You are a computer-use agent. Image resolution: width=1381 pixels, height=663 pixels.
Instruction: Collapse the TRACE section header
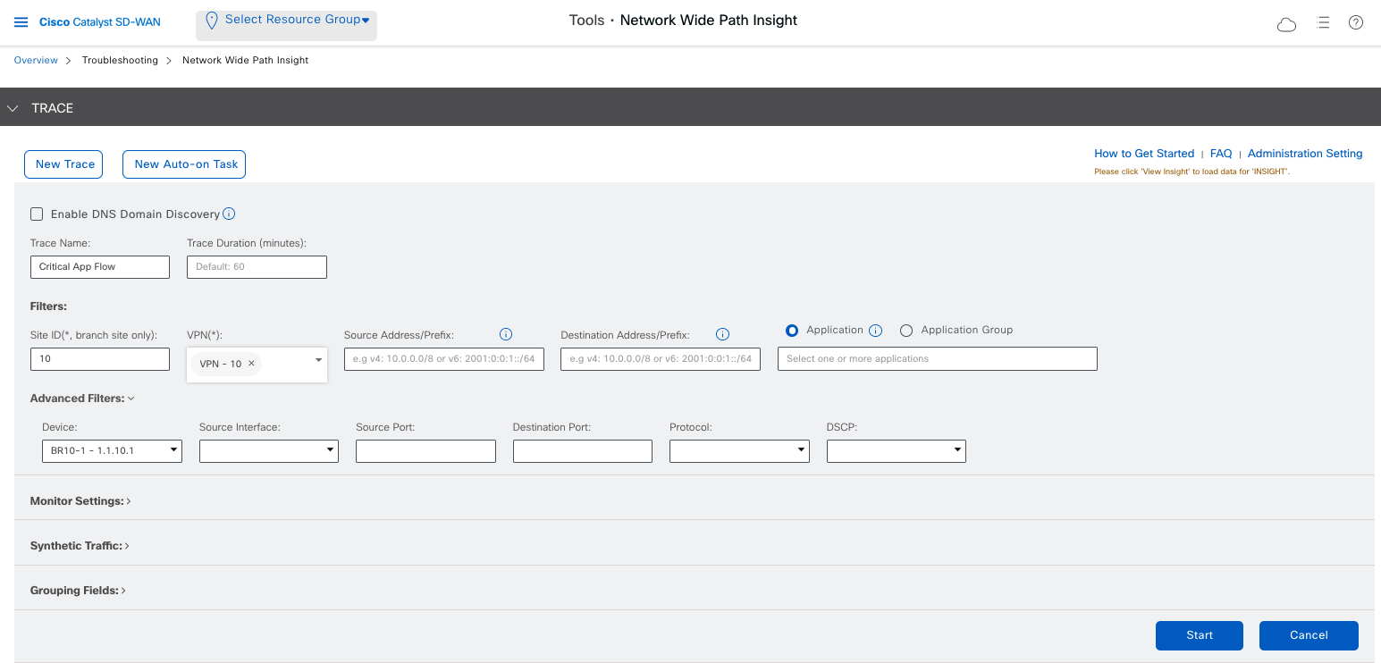[x=13, y=108]
